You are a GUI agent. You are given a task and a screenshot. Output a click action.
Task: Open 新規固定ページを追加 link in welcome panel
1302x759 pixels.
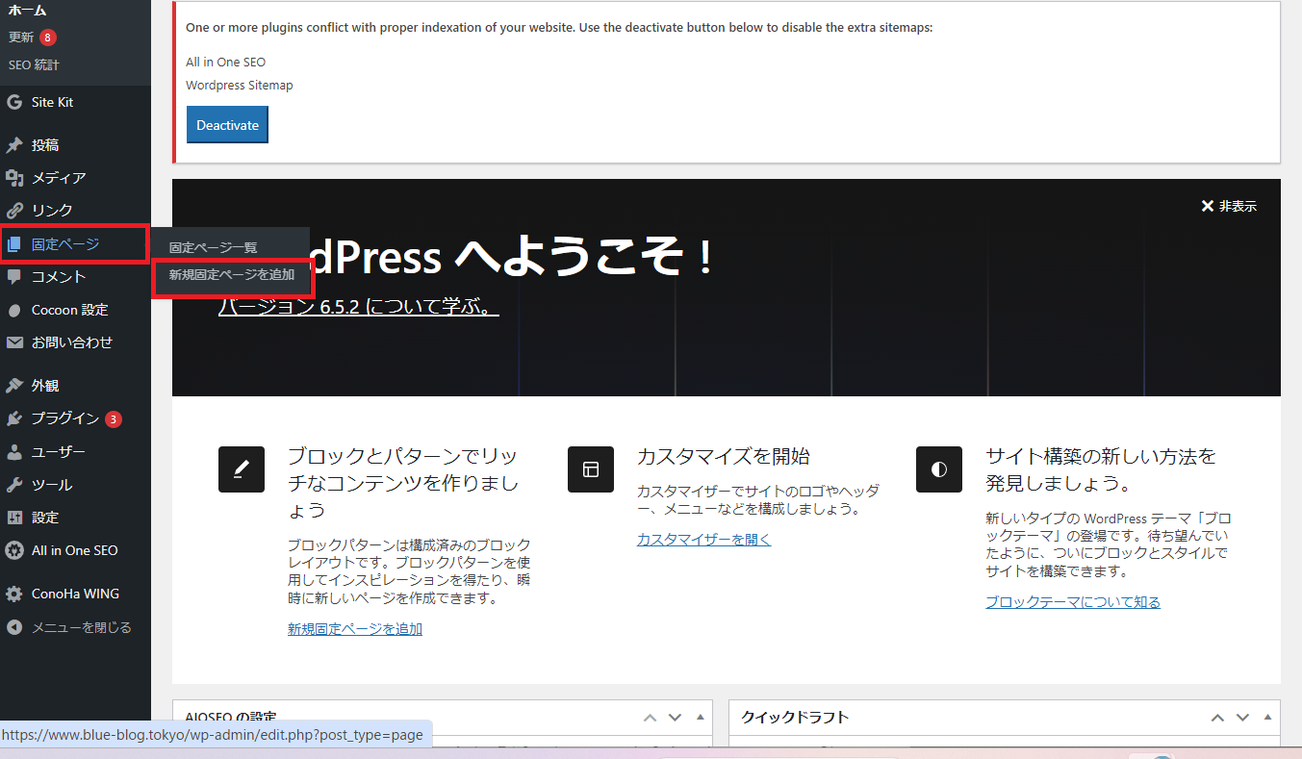click(x=355, y=629)
